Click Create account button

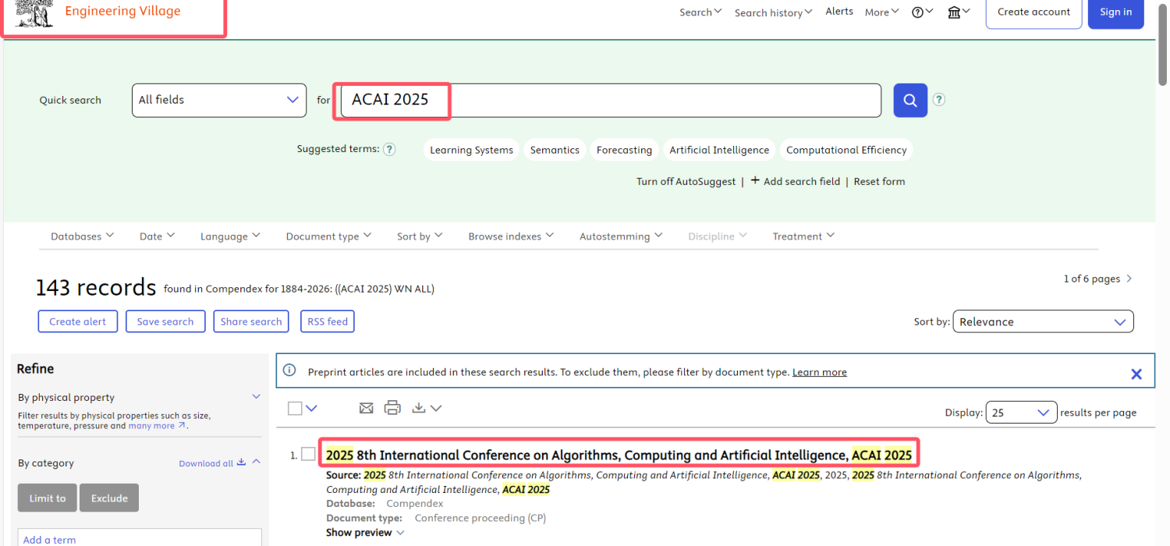[1033, 12]
